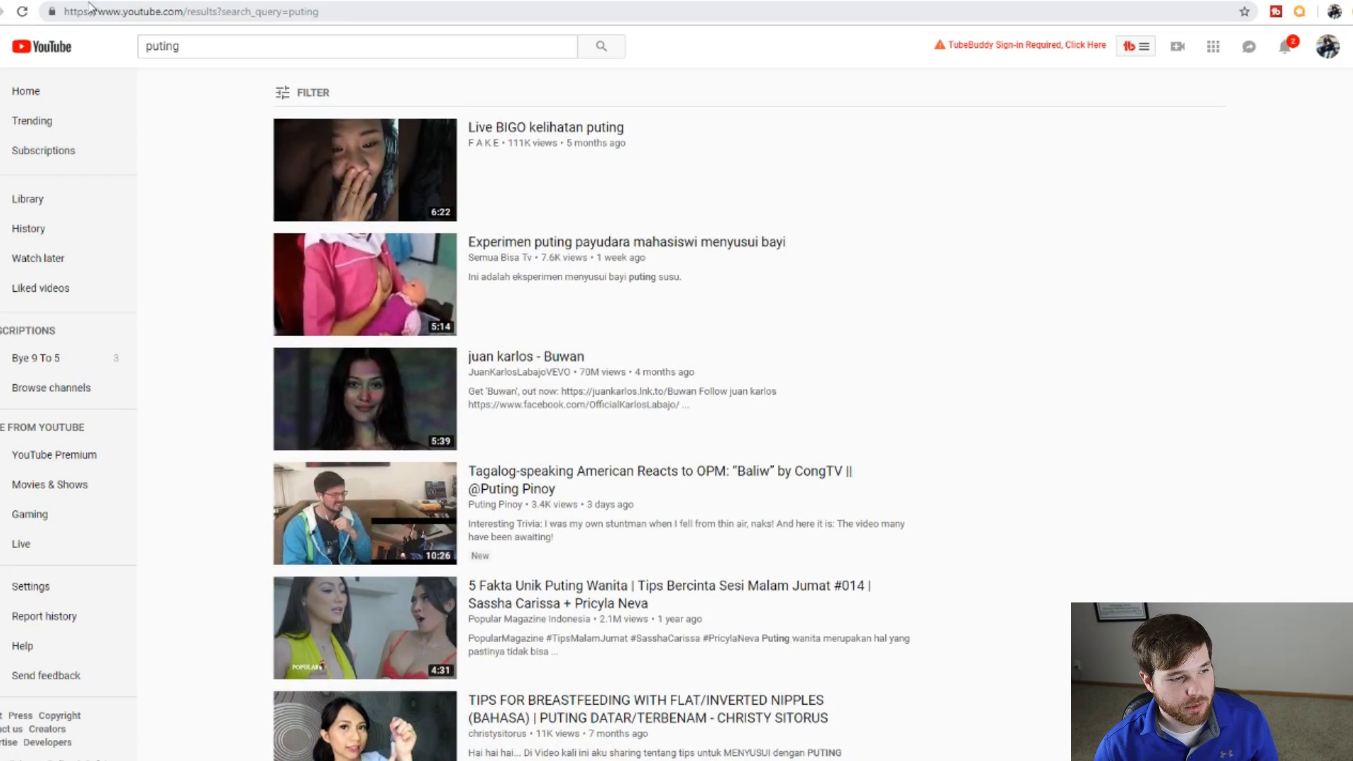
Task: Open Trending in sidebar
Action: [x=32, y=120]
